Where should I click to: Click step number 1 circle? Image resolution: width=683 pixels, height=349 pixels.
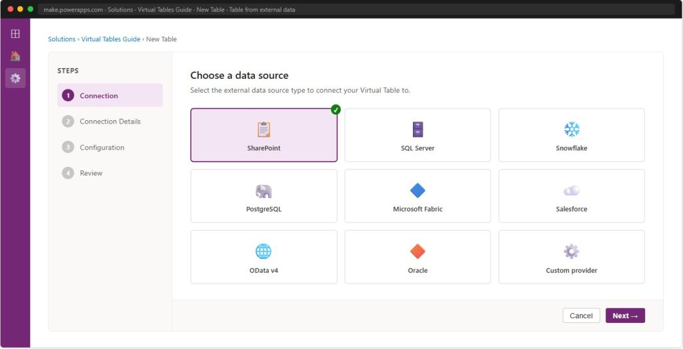(x=68, y=95)
